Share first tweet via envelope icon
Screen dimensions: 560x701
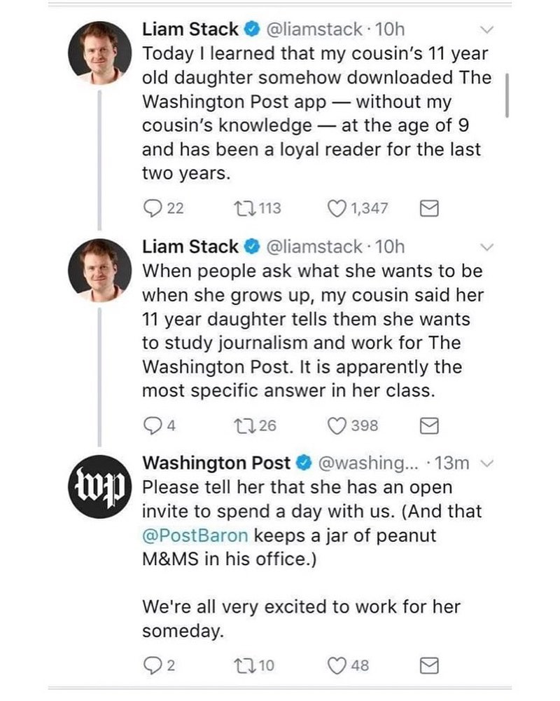click(x=429, y=208)
